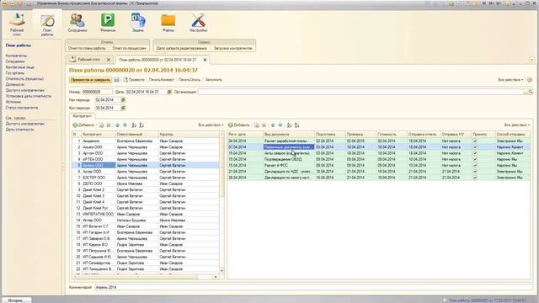This screenshot has height=303, width=539.
Task: Click the Организация input field
Action: (361, 92)
